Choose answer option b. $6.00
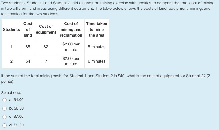The image size is (219, 130). (x=5, y=108)
